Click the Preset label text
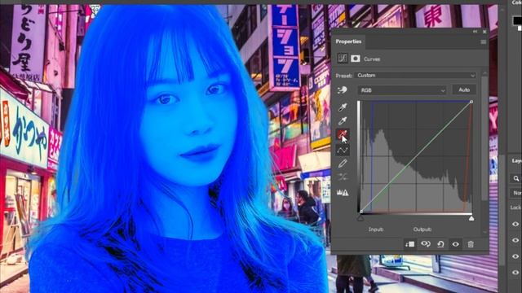Screen dimensions: 522x293 click(x=344, y=76)
